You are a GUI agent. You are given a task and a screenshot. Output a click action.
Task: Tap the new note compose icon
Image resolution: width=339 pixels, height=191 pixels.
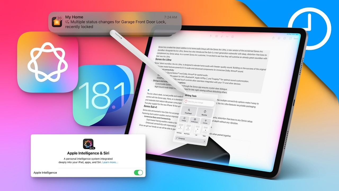coord(291,38)
